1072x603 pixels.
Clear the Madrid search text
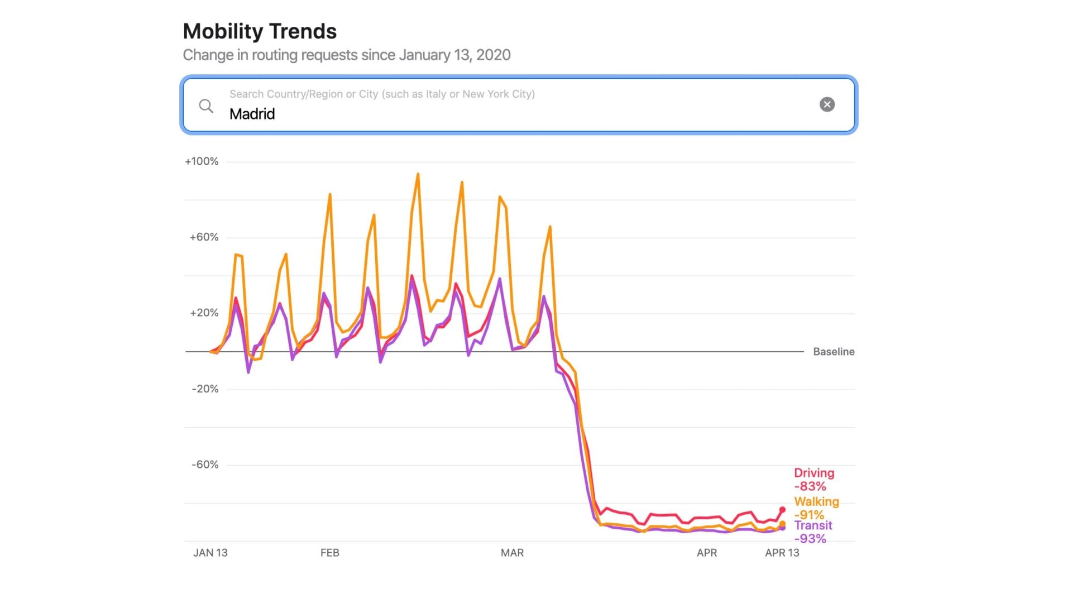[x=827, y=104]
